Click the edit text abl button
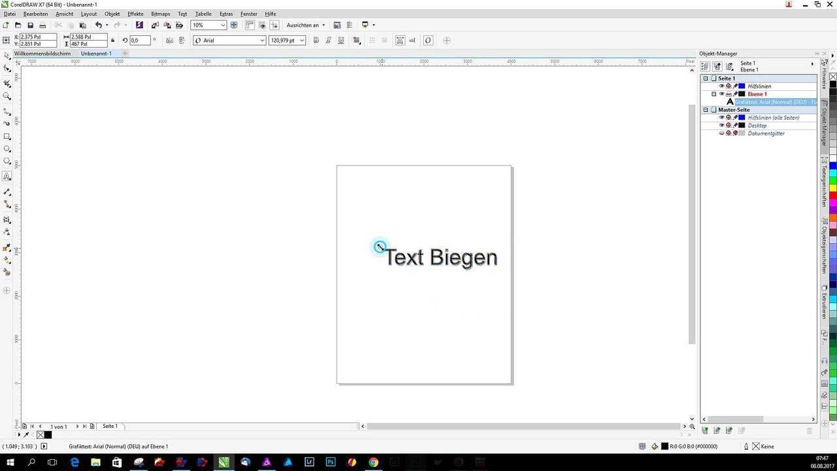 click(x=413, y=41)
